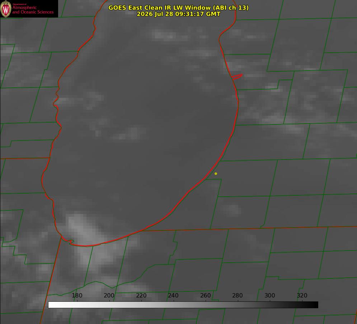357x324 pixels.
Task: Click the GOES East Clean IR title
Action: (x=179, y=8)
